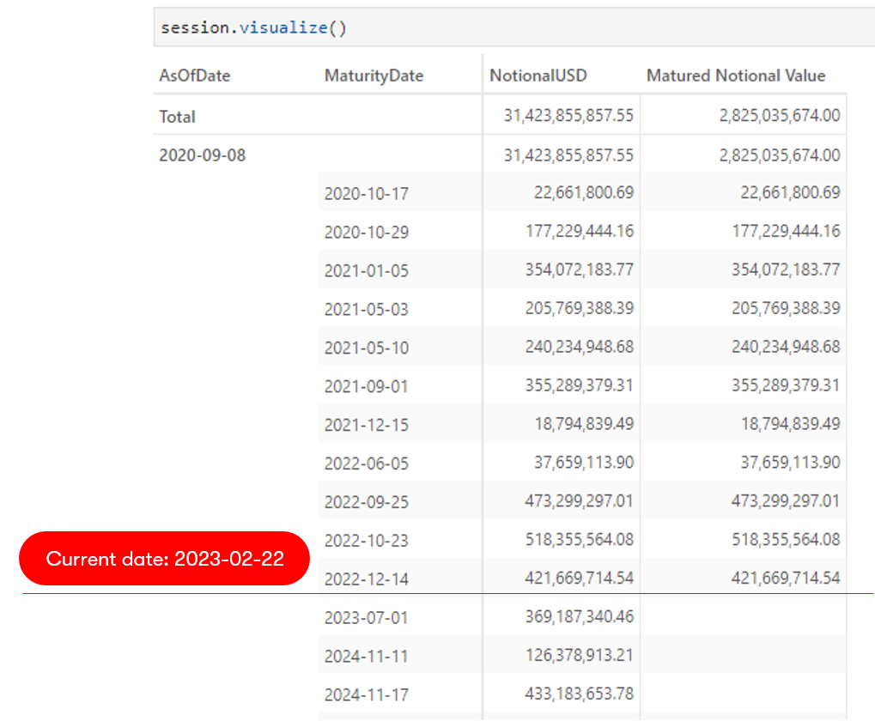Click the Total row Matured Notional value
The image size is (875, 727).
click(x=780, y=116)
